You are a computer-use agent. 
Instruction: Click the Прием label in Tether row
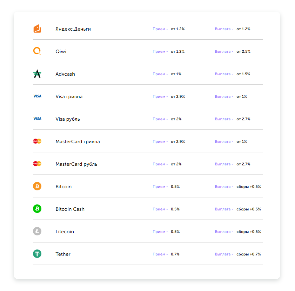(159, 254)
